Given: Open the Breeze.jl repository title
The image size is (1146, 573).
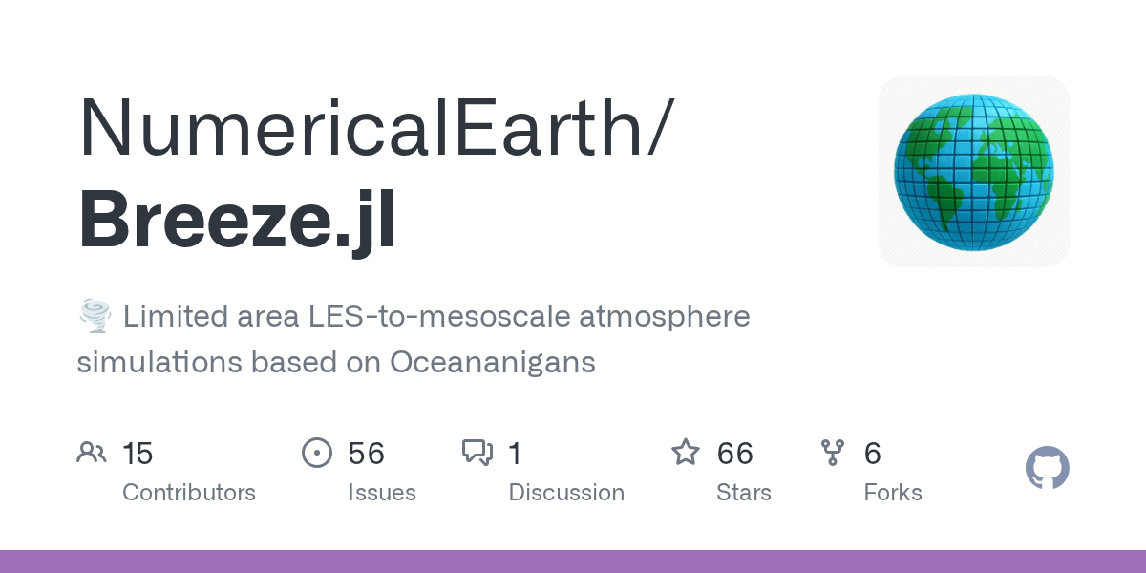Looking at the screenshot, I should tap(237, 219).
